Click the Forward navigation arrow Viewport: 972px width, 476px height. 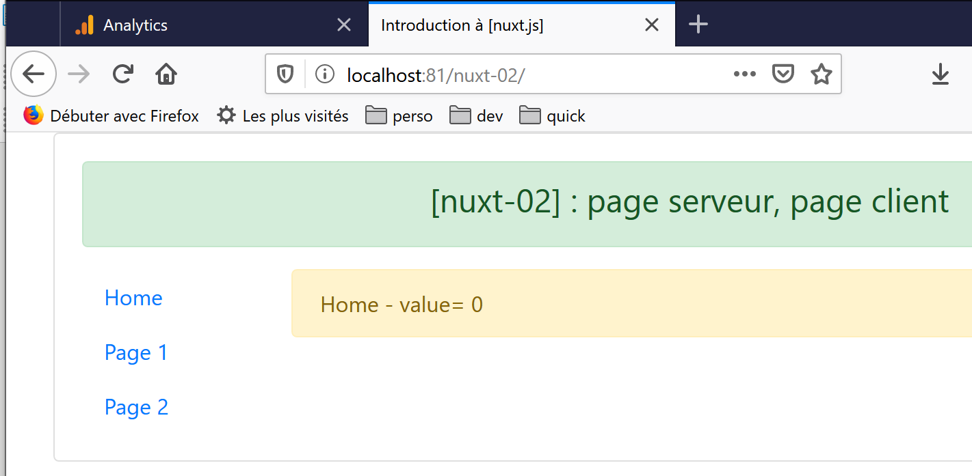click(x=79, y=74)
